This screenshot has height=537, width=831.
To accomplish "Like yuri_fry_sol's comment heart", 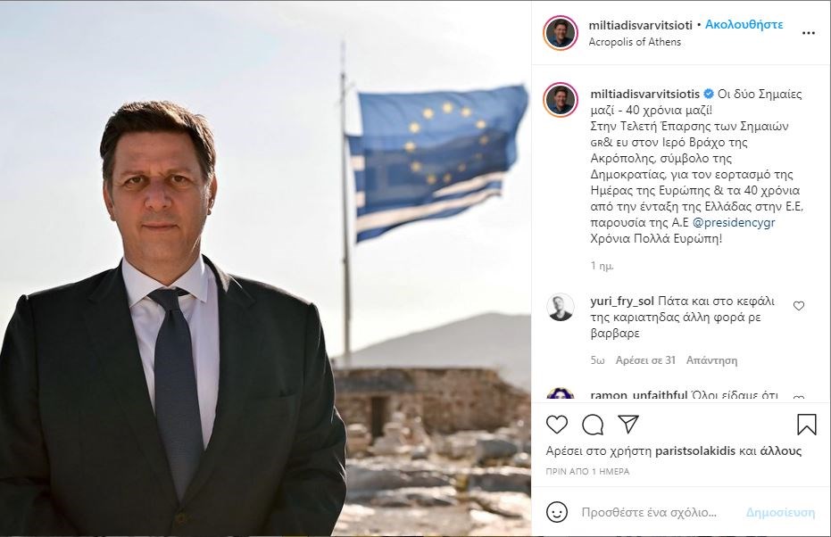I will [799, 306].
